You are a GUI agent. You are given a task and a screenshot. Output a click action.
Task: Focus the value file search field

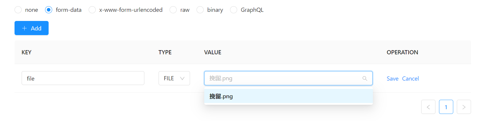[x=282, y=78]
